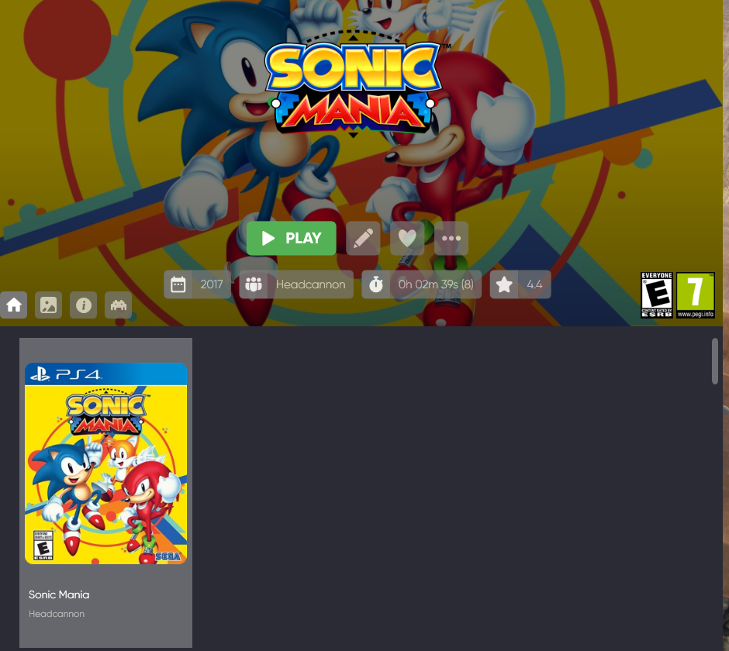729x651 pixels.
Task: Open the three-dots more options menu
Action: click(451, 239)
